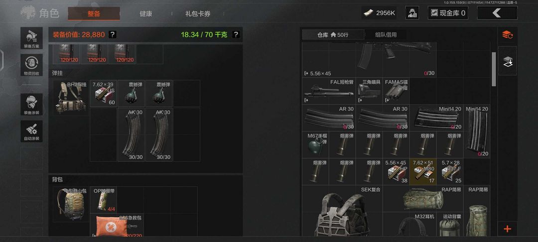Click the question mark beside 装备价值
538x242 pixels.
[x=113, y=35]
